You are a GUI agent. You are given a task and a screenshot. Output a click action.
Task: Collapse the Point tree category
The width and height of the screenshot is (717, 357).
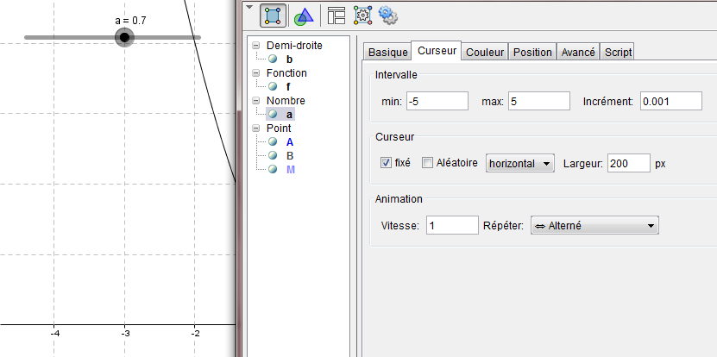[255, 128]
